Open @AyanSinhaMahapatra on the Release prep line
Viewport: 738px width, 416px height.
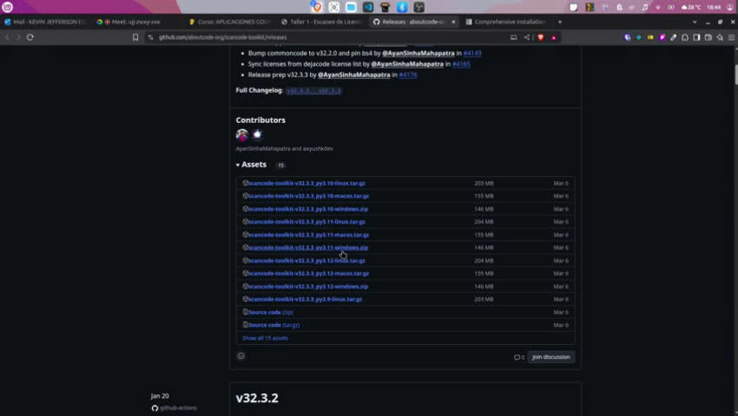(354, 75)
